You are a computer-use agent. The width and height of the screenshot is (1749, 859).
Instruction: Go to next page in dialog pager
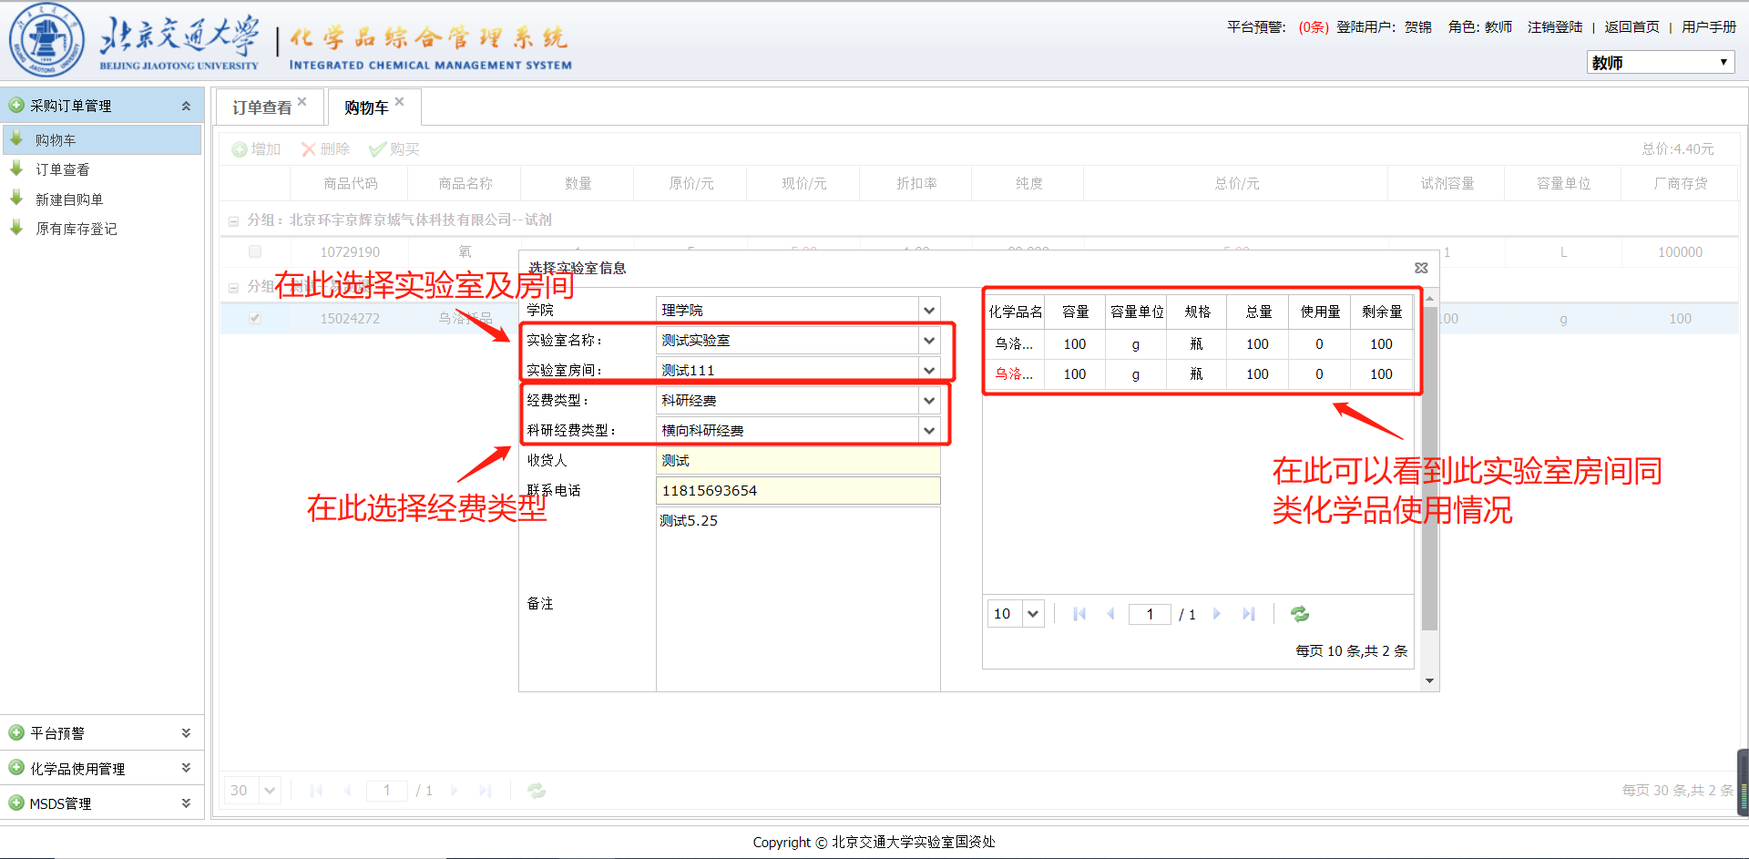click(x=1217, y=614)
